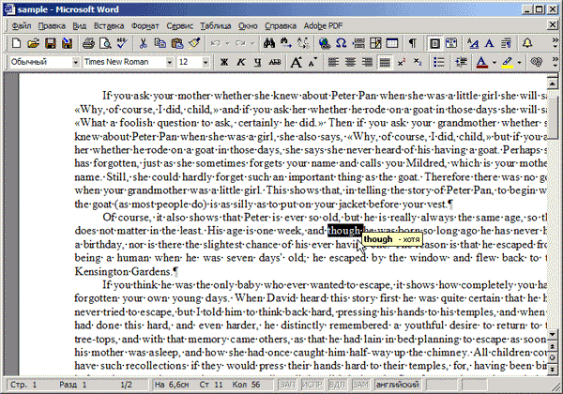Click the ВДЛ status bar indicator
The height and width of the screenshot is (394, 563).
coord(337,385)
